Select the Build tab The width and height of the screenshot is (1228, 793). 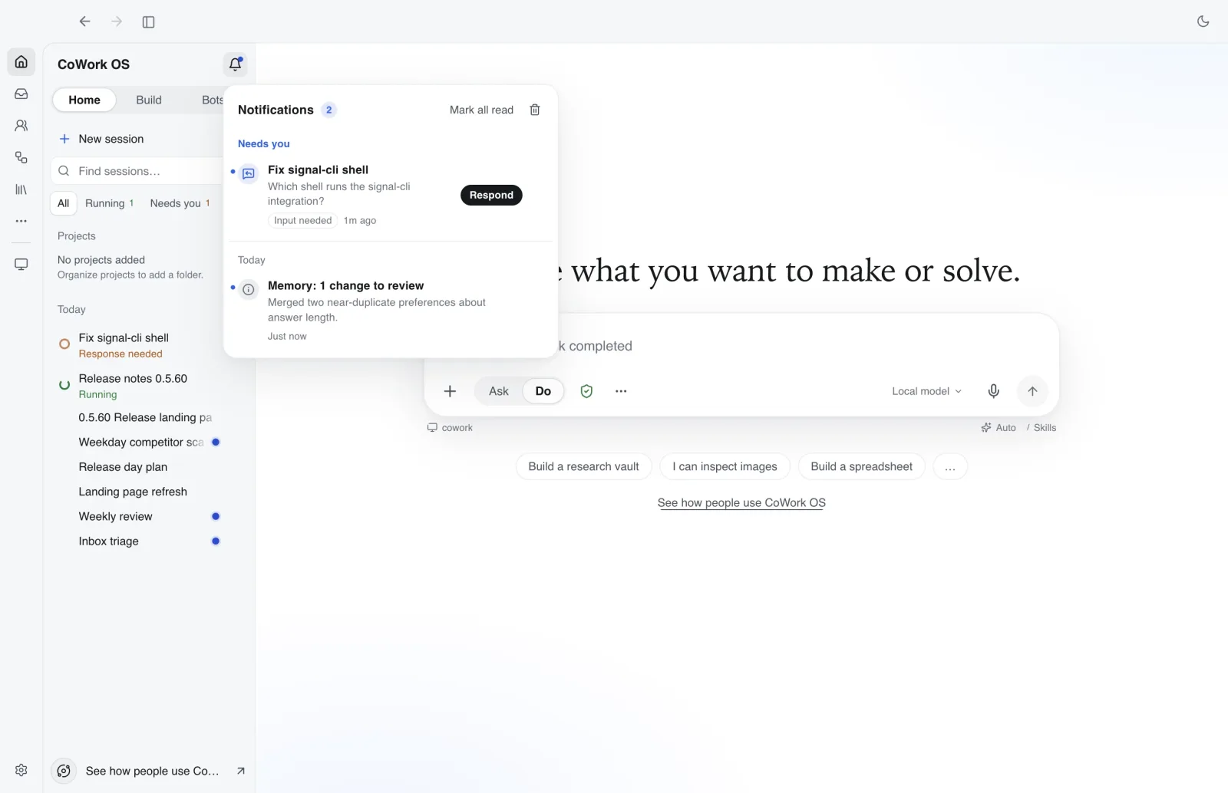(x=149, y=100)
